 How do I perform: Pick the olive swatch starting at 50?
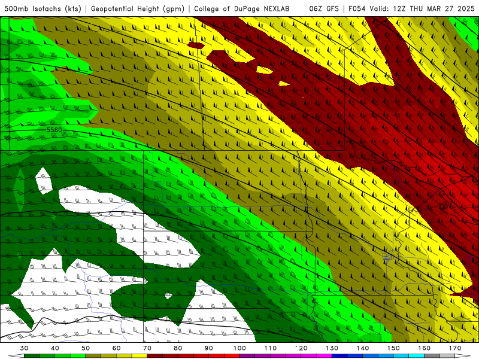tap(93, 356)
